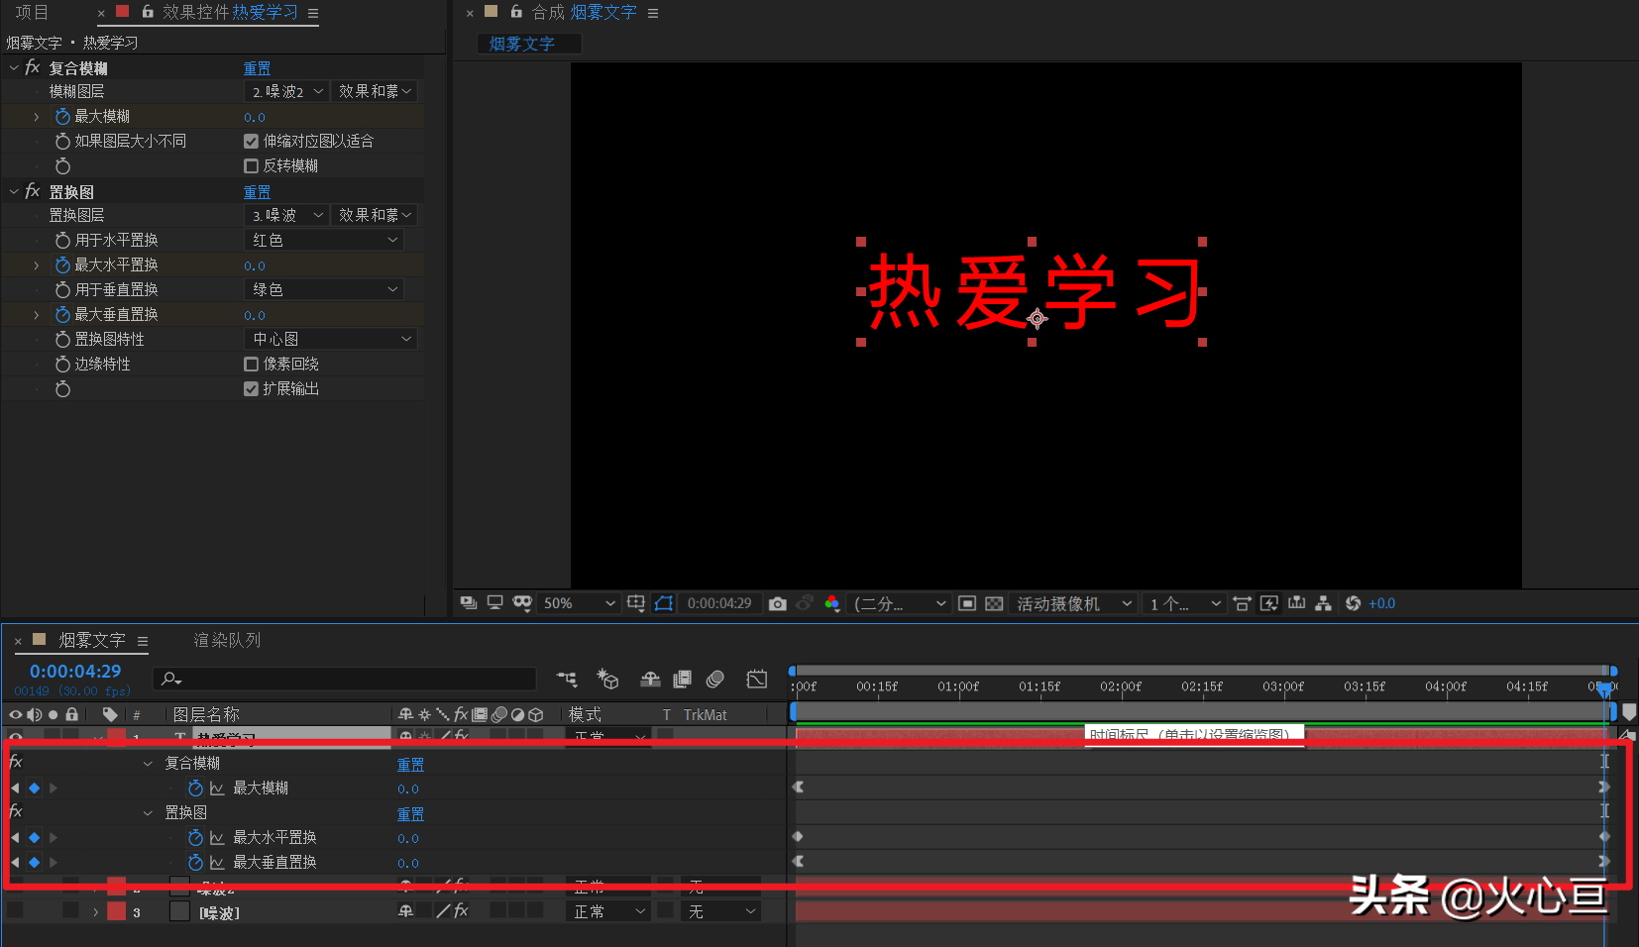The height and width of the screenshot is (947, 1639).
Task: Open 置换图层 dropdown showing 3.噪波
Action: pos(286,215)
